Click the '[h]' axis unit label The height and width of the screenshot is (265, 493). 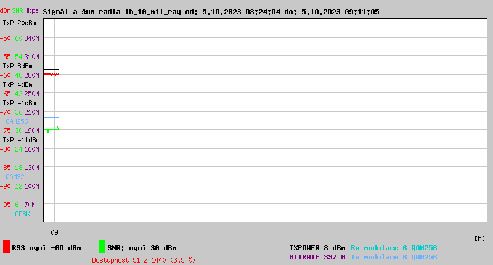[x=479, y=238]
